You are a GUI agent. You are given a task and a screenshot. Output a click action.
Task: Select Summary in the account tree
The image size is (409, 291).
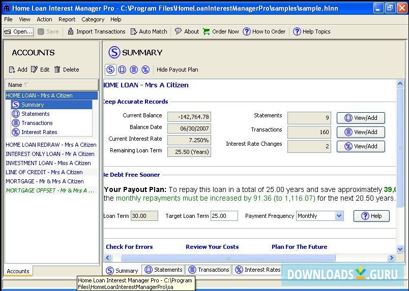coord(52,105)
